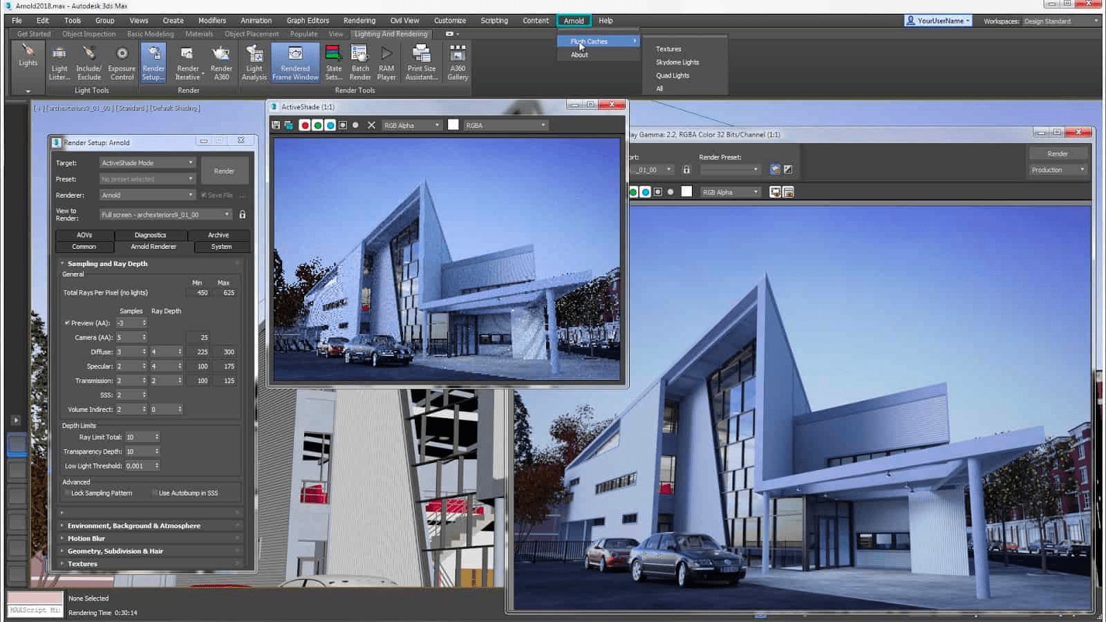Viewport: 1106px width, 622px height.
Task: Open Batch Render from the ribbon
Action: pyautogui.click(x=359, y=61)
